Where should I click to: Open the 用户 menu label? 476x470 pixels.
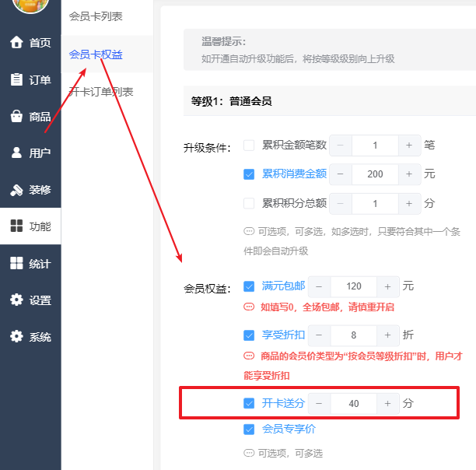[x=40, y=153]
